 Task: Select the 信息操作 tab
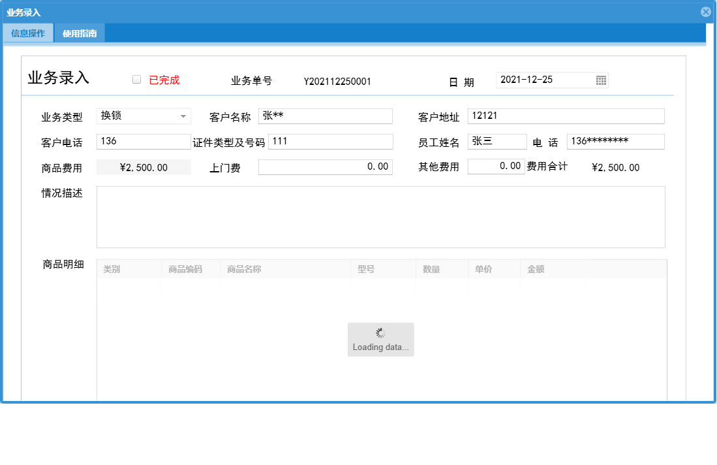click(28, 32)
